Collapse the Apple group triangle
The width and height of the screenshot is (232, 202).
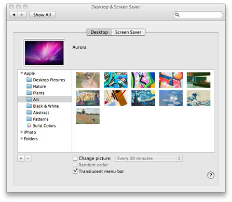(22, 73)
